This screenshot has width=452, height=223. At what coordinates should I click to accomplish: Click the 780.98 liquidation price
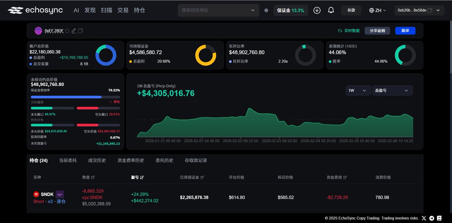(x=382, y=197)
